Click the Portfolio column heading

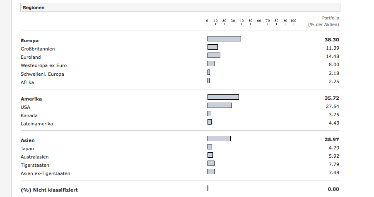(330, 18)
